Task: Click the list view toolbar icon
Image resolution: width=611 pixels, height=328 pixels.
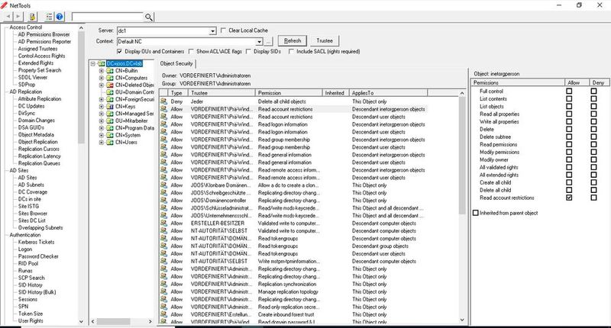Action: coord(49,17)
